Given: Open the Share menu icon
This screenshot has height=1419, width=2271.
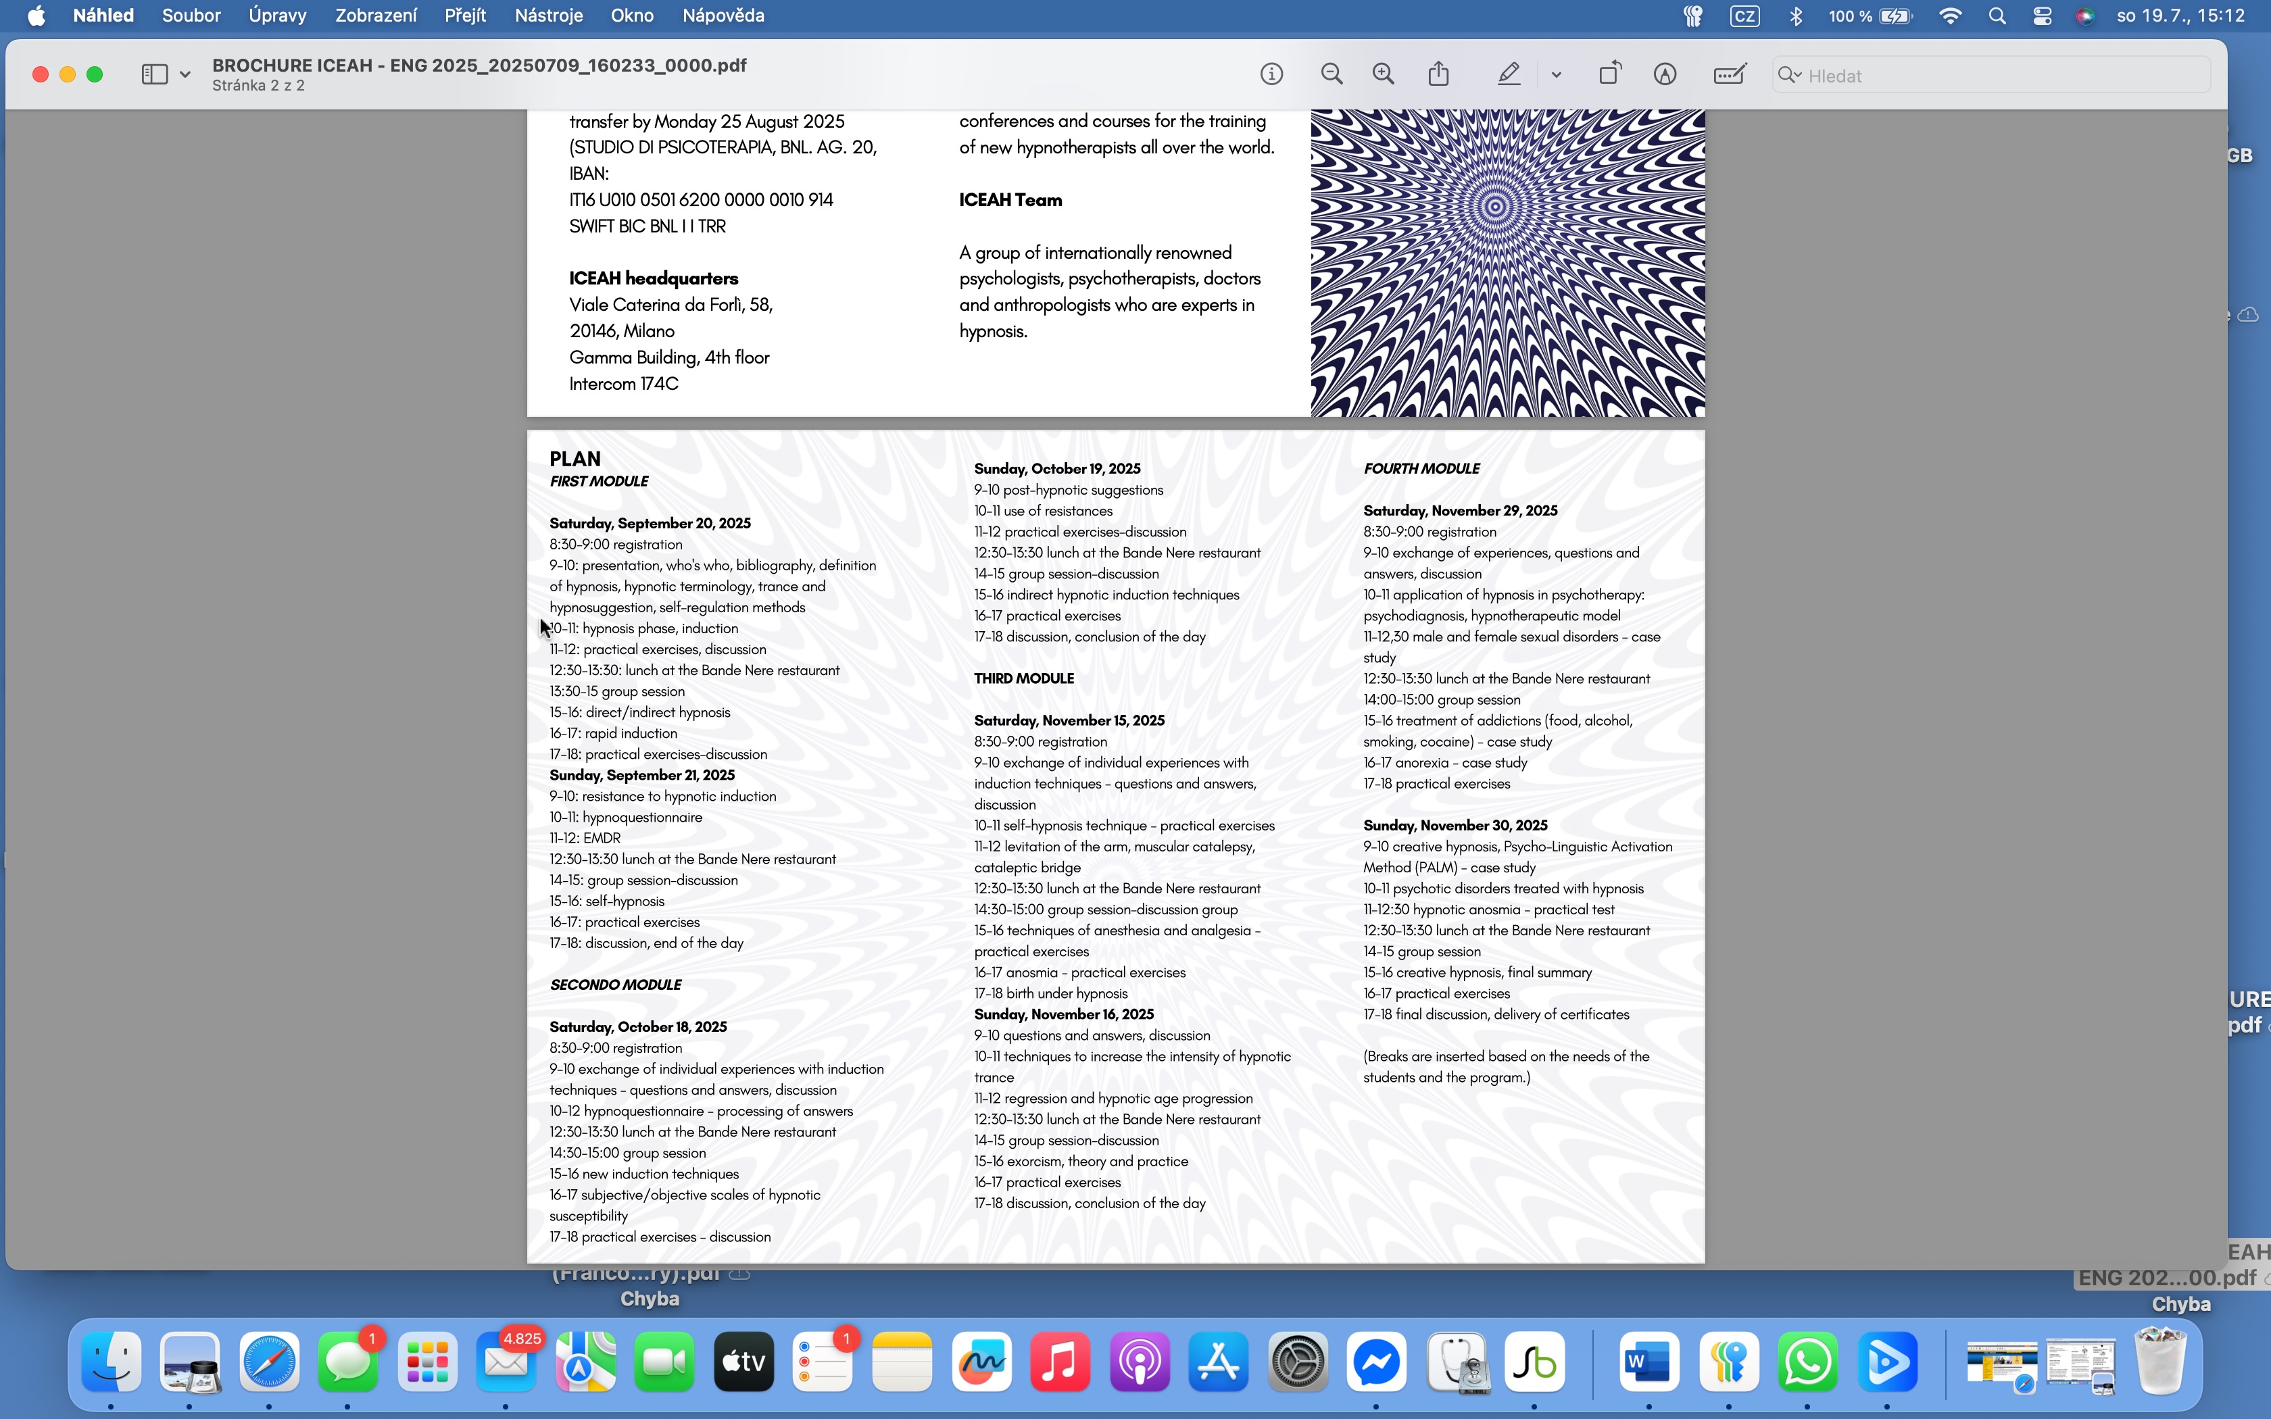Looking at the screenshot, I should [1438, 73].
